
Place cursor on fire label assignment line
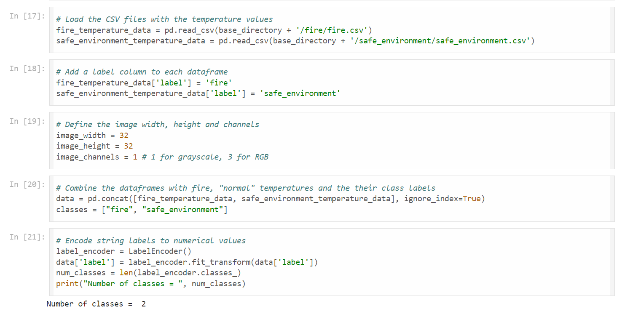[x=145, y=83]
